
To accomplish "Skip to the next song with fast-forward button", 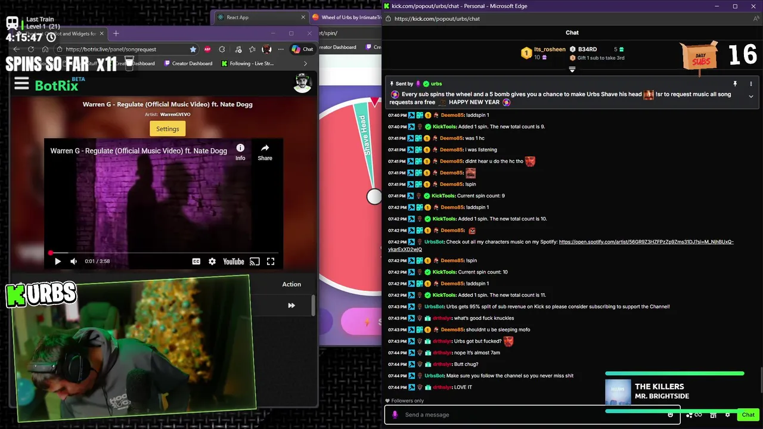I will click(x=291, y=306).
